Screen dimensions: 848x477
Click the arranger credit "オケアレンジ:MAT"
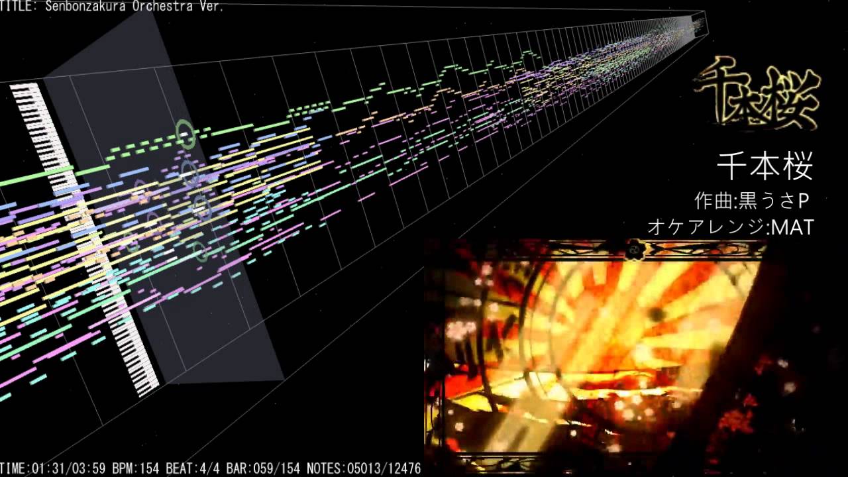[730, 227]
